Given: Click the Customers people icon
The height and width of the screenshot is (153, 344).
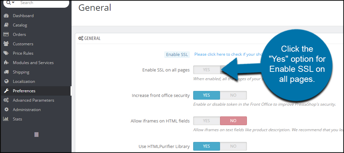Looking at the screenshot, I should (x=6, y=44).
